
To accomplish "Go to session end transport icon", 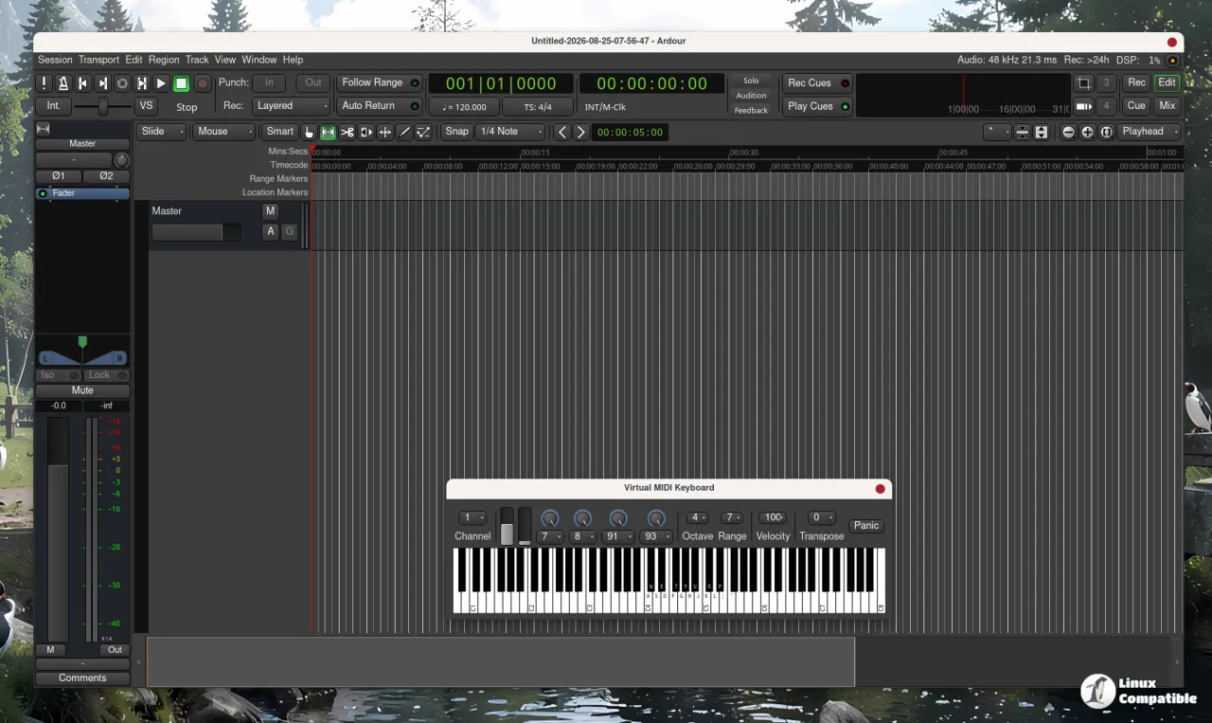I will coord(102,83).
